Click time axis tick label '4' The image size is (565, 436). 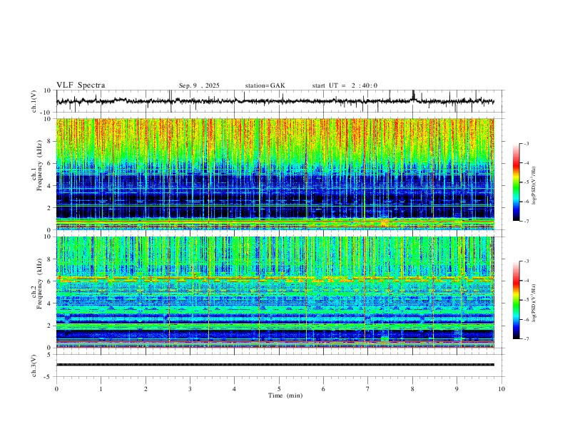(x=234, y=389)
